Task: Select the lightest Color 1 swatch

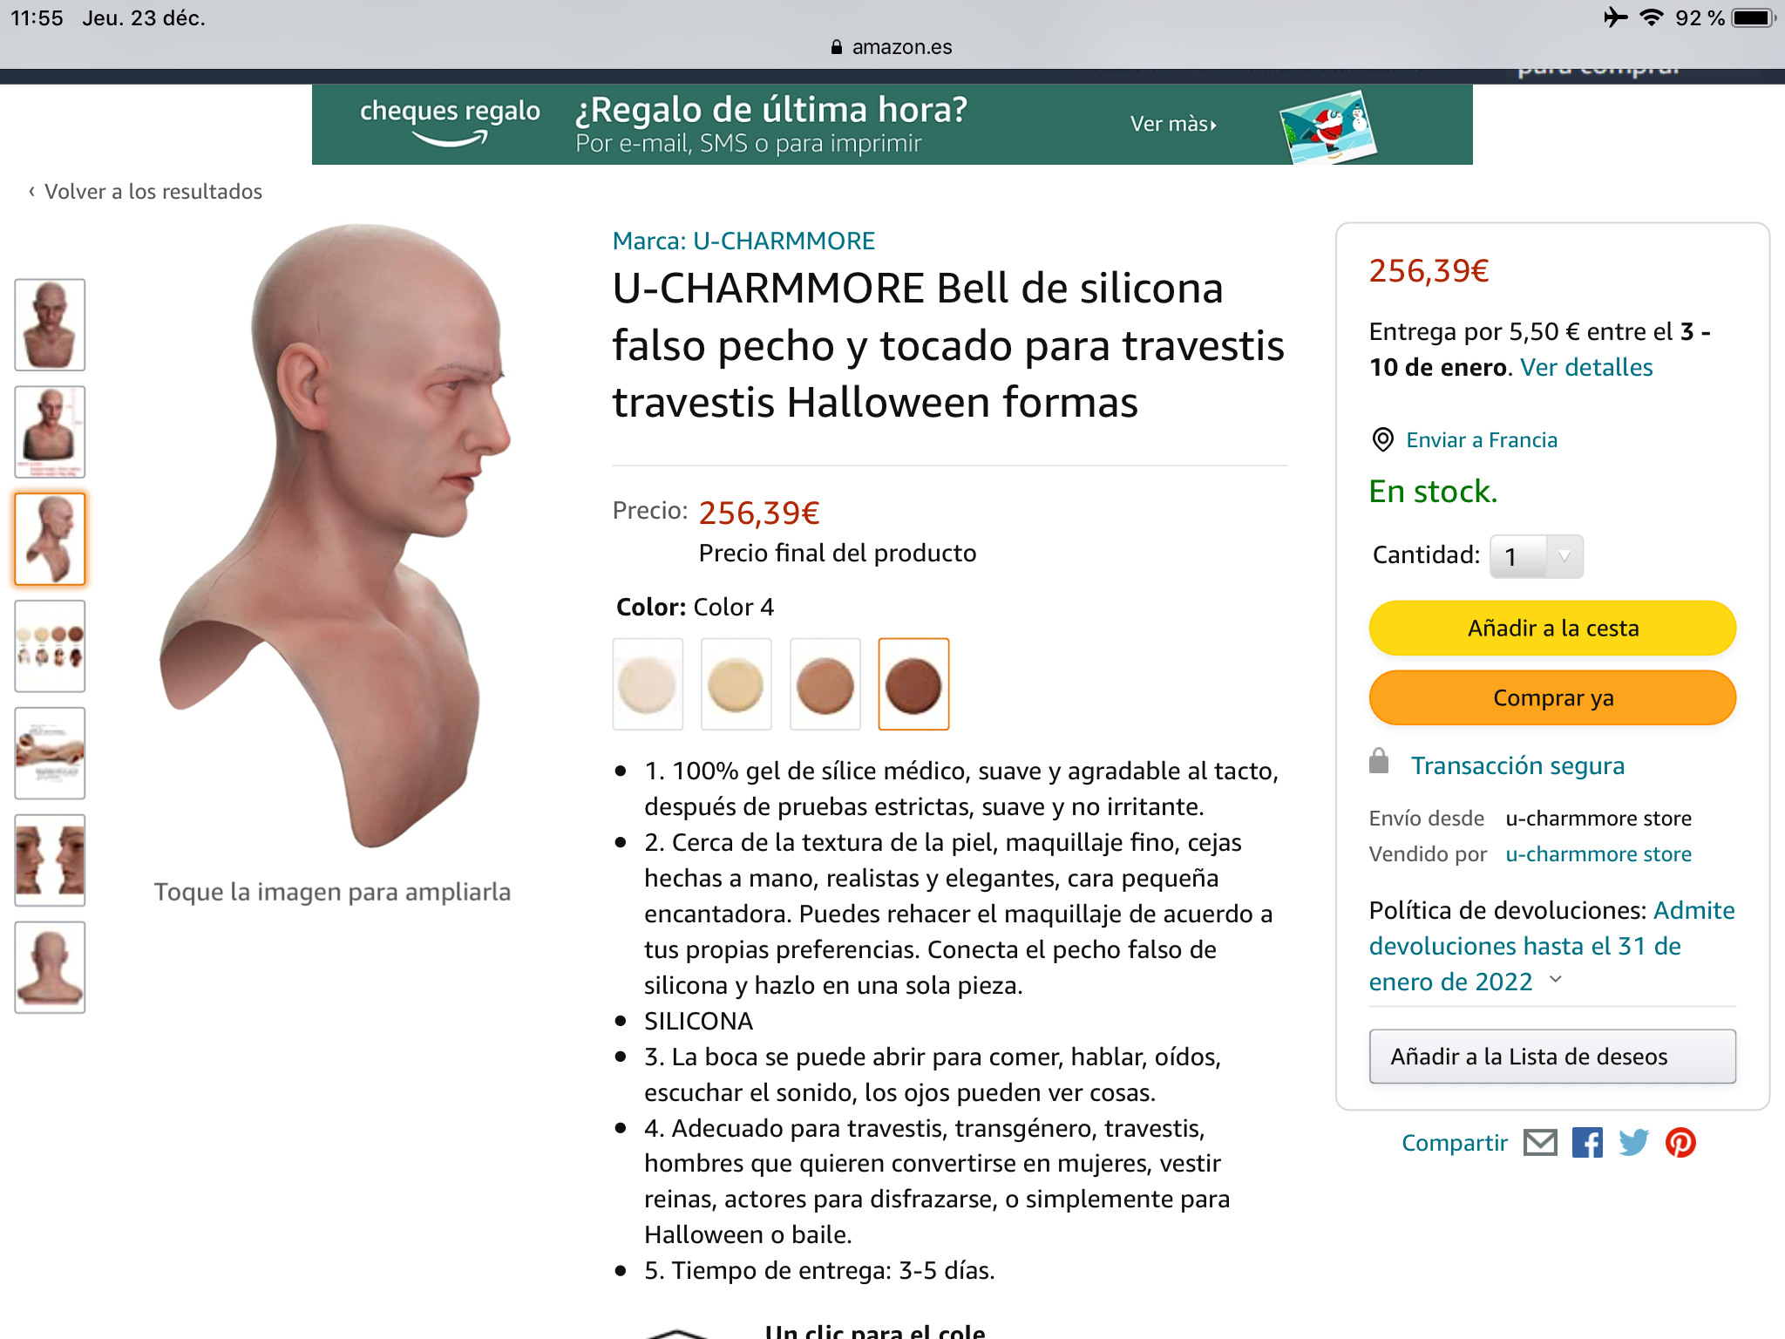Action: (648, 684)
